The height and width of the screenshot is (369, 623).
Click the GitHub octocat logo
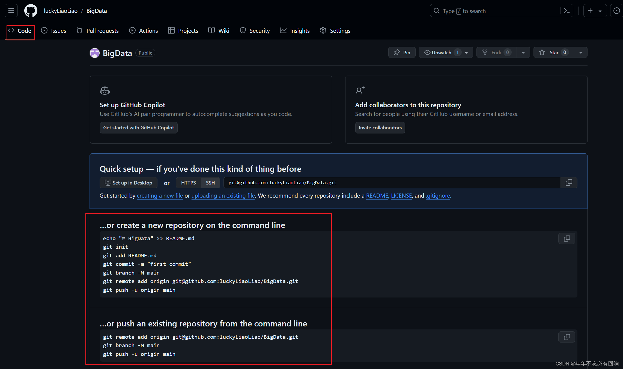click(31, 11)
